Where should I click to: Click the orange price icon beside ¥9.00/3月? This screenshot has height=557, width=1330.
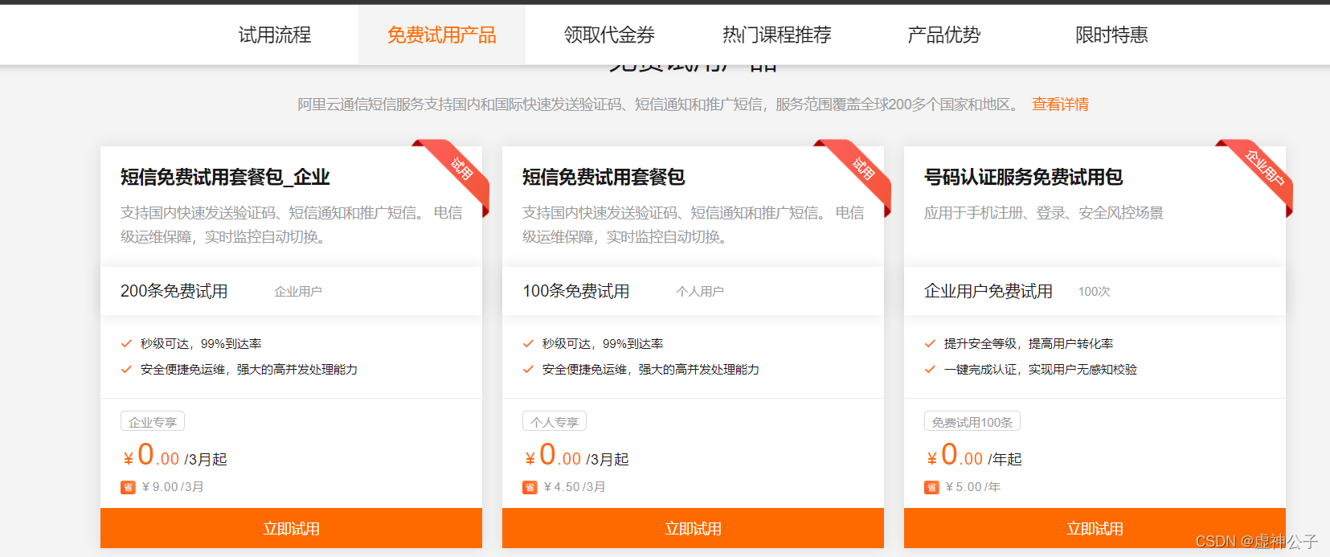128,487
